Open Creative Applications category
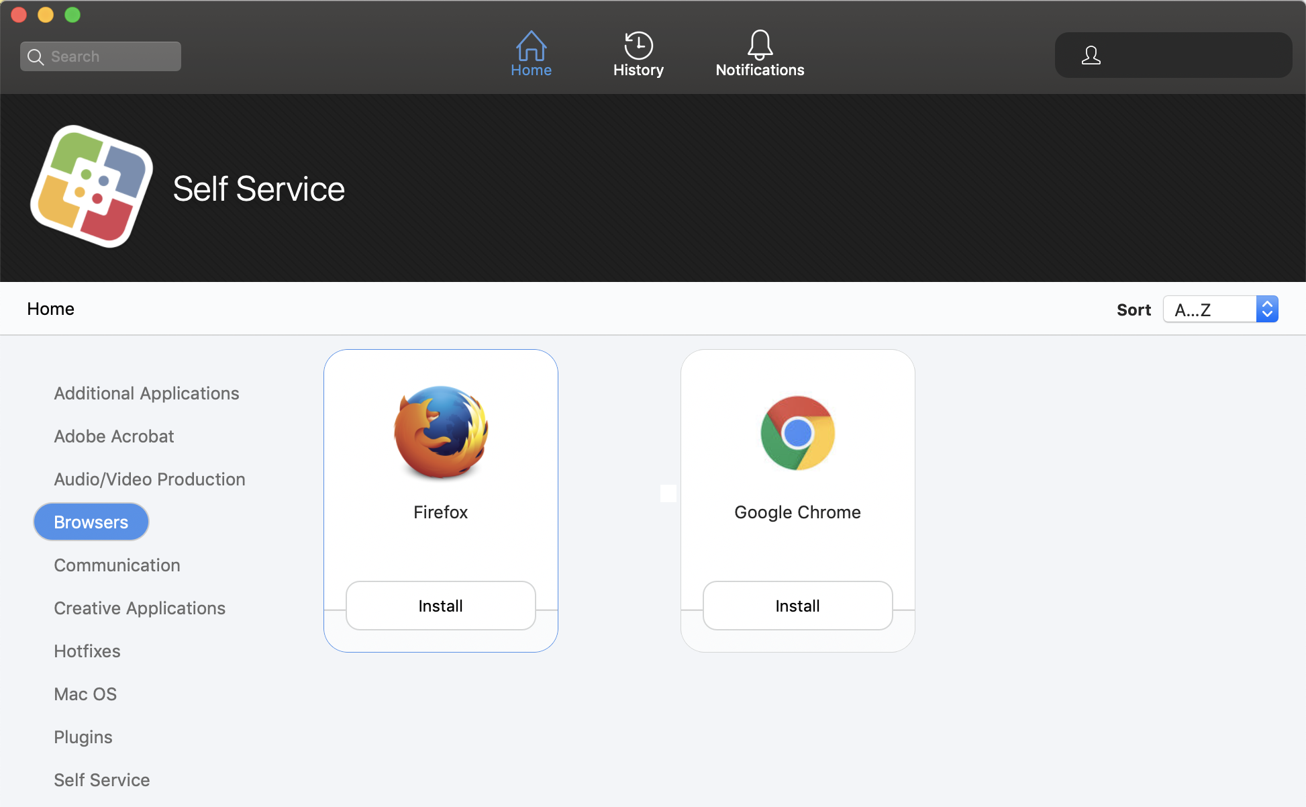The width and height of the screenshot is (1306, 807). pyautogui.click(x=140, y=608)
